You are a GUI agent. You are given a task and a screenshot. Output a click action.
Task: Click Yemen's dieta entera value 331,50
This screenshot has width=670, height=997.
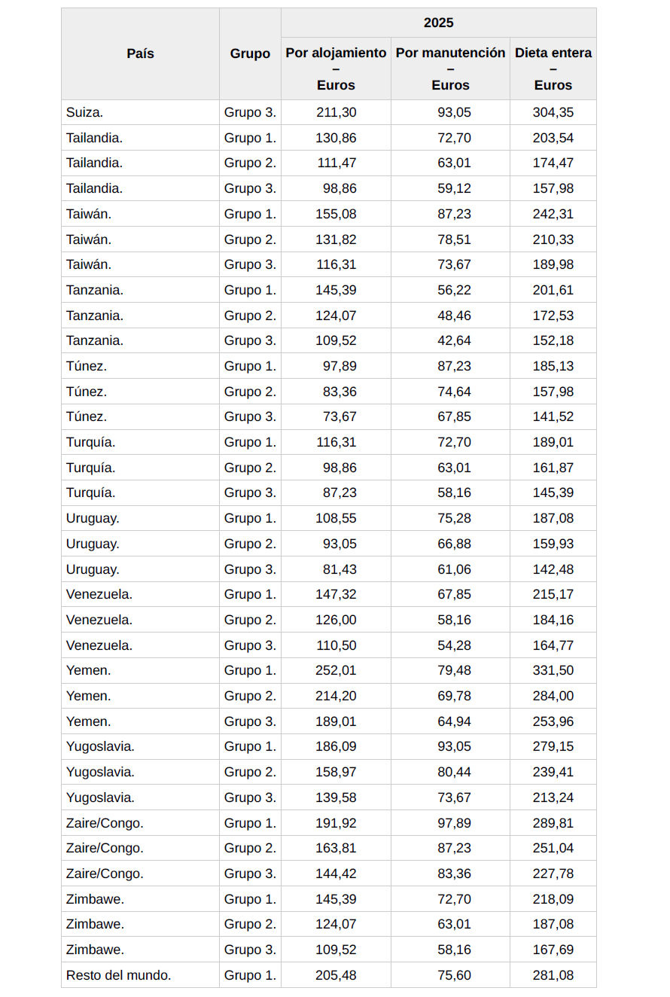point(553,671)
